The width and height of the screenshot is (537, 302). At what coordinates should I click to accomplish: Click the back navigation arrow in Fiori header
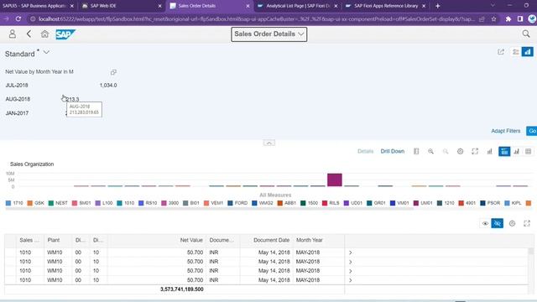click(x=29, y=34)
